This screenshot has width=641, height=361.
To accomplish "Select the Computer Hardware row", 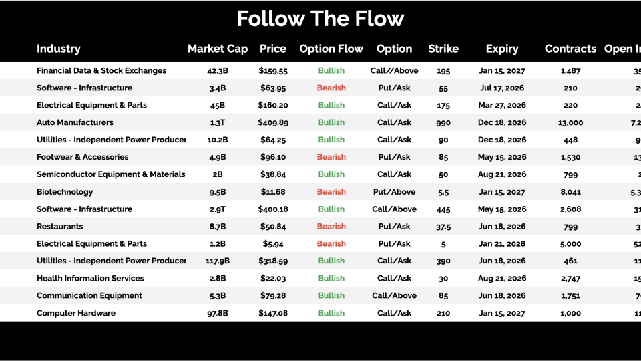I will 76,313.
